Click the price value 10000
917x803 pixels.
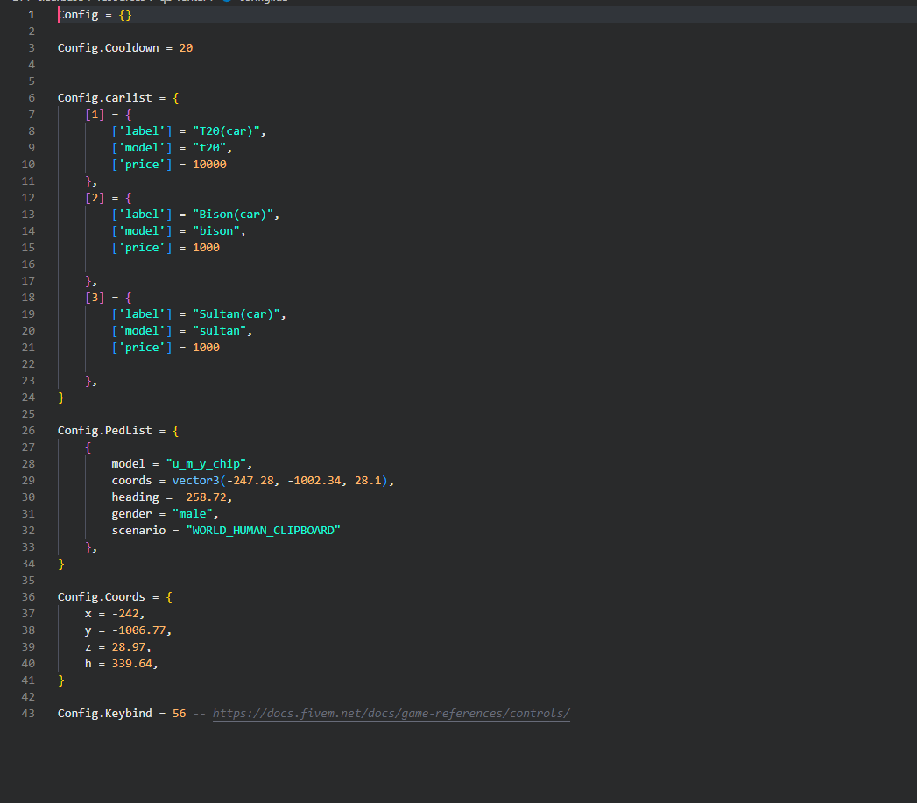[x=209, y=165]
